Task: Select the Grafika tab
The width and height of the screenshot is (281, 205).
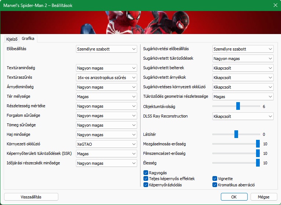Action: point(28,38)
